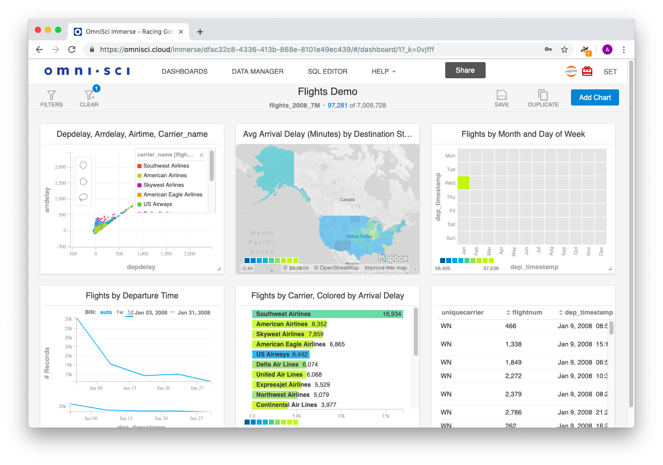The height and width of the screenshot is (465, 663).
Task: Clear all filters with the Clear icon
Action: (x=89, y=95)
